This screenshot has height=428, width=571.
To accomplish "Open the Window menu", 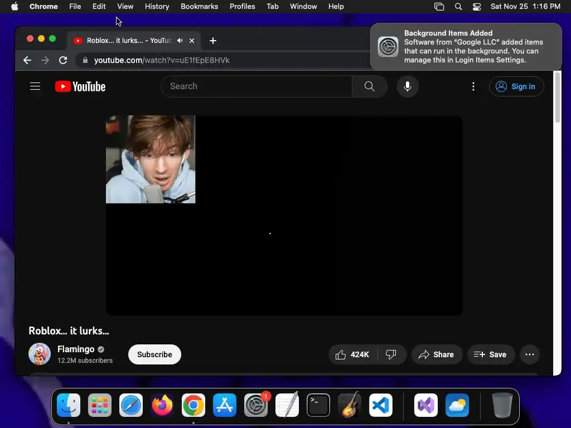I will click(303, 7).
